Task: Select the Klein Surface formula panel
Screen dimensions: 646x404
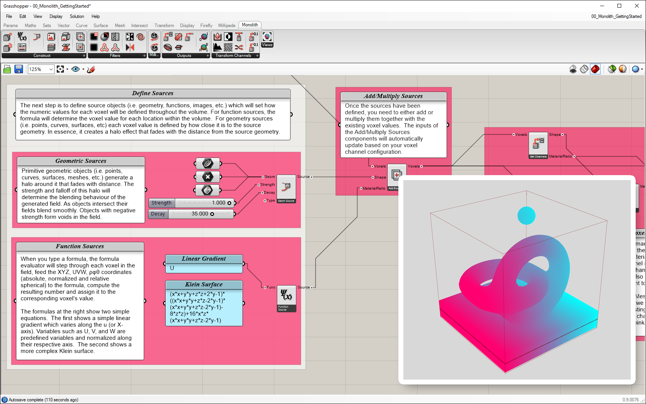Action: [x=204, y=303]
